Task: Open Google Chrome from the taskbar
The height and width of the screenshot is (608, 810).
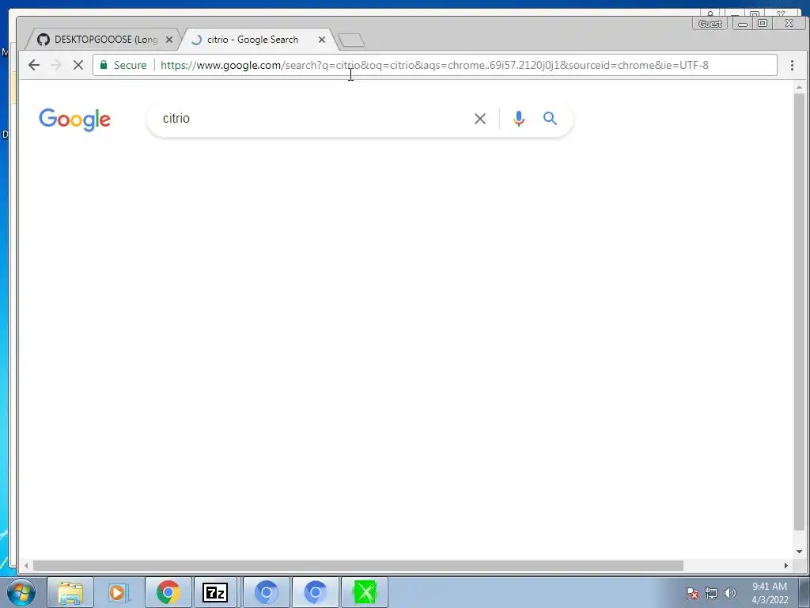Action: tap(168, 592)
